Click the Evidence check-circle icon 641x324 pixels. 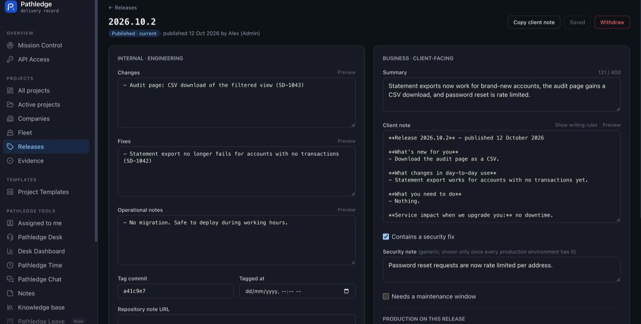click(10, 161)
